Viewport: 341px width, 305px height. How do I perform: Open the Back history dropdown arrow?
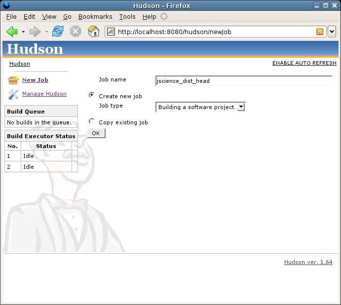(23, 32)
